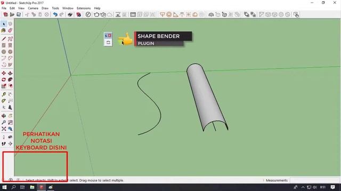Image resolution: width=341 pixels, height=191 pixels.
Task: Open File Explorer from taskbar
Action: click(x=32, y=187)
